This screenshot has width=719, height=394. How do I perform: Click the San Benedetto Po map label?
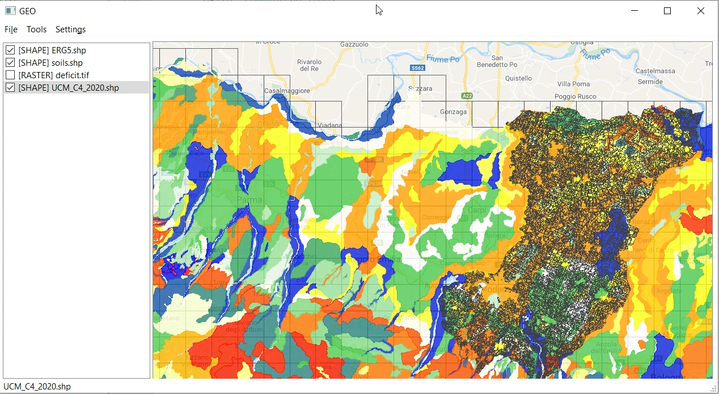[497, 61]
